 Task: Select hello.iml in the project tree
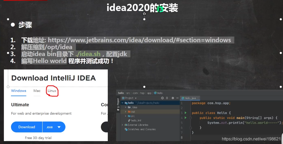136,120
